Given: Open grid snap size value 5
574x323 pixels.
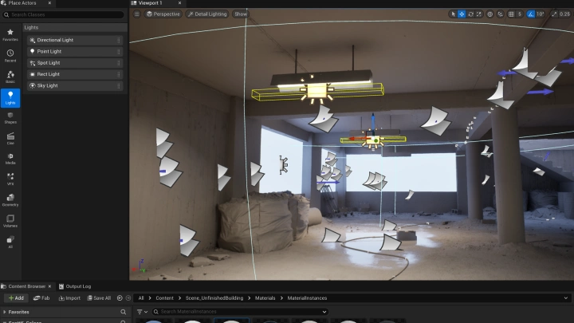Looking at the screenshot, I should [x=520, y=14].
